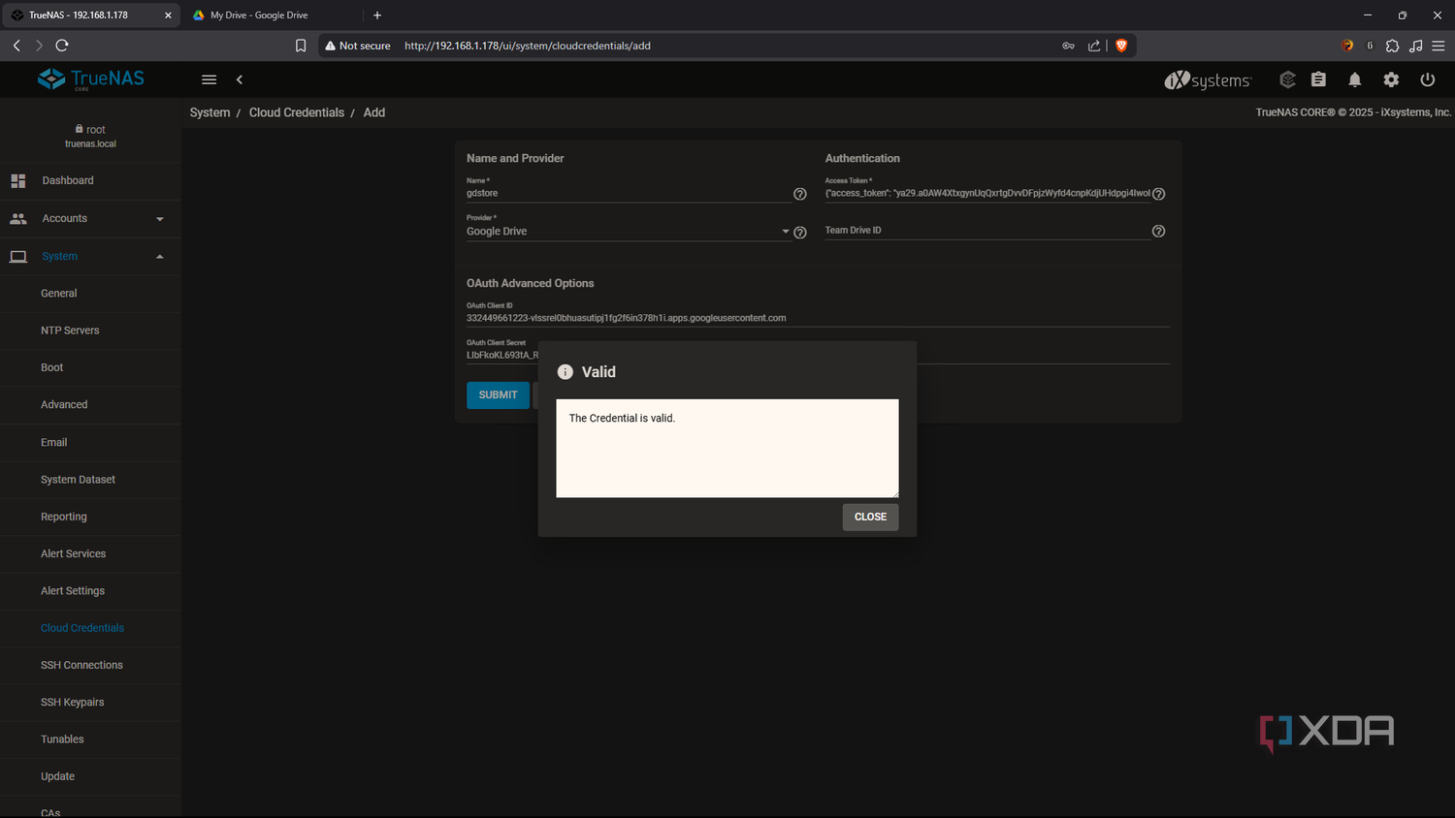Open Alert Services in sidebar
The width and height of the screenshot is (1455, 818).
[74, 554]
